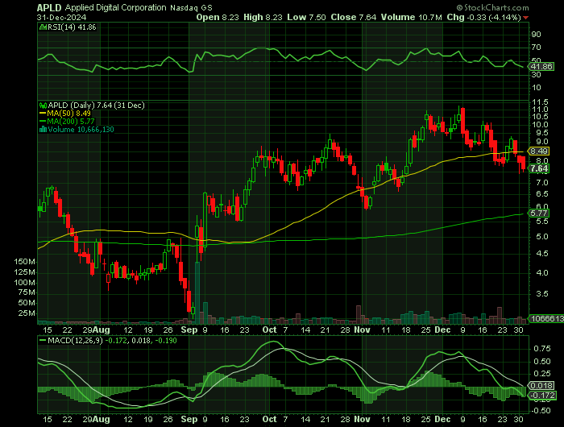Click the tall volume spike bar in early September
This screenshot has height=427, width=564.
[197, 292]
